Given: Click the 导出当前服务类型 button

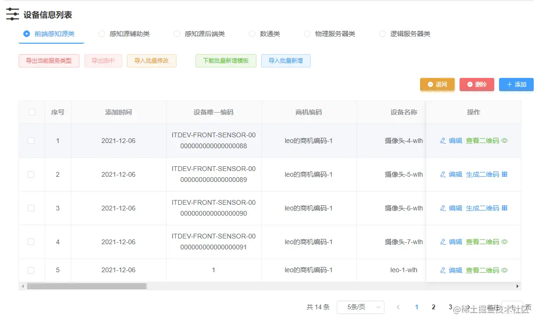Looking at the screenshot, I should pyautogui.click(x=49, y=61).
